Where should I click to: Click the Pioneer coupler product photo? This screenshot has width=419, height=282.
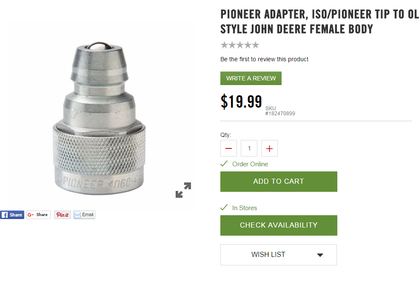tap(99, 118)
